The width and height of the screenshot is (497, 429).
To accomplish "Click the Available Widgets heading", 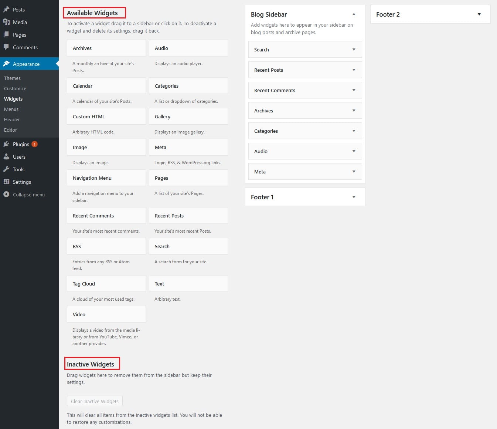I will coord(92,13).
